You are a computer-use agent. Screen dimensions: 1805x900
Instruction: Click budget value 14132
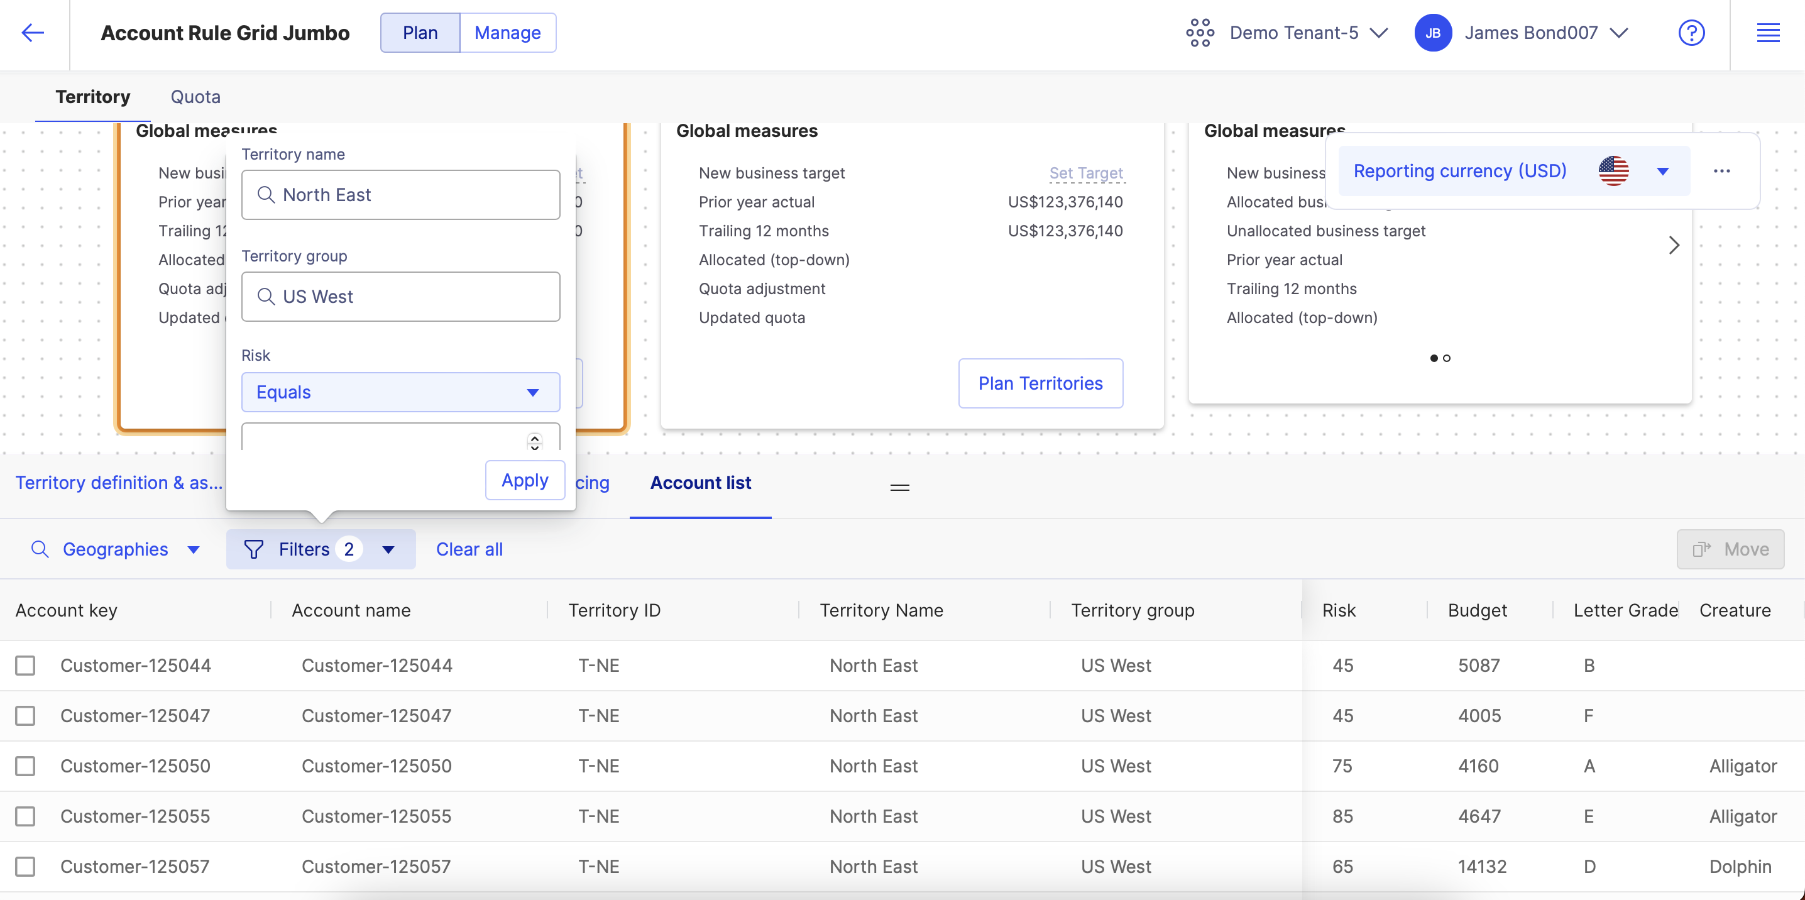pos(1482,867)
